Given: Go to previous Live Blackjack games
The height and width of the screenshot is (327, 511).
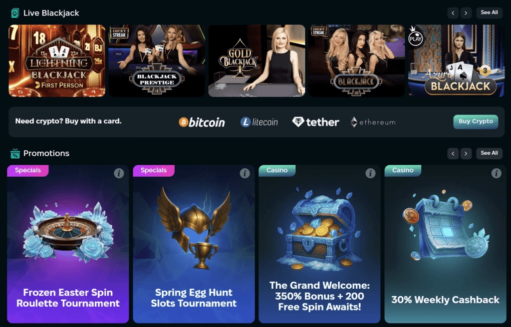Looking at the screenshot, I should (x=453, y=13).
